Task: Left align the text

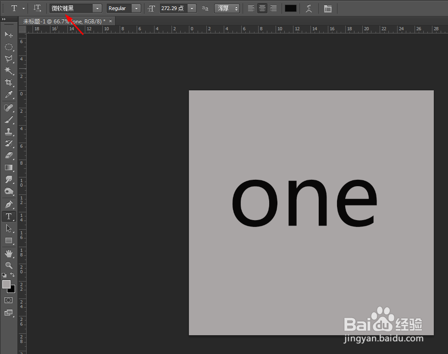Action: pyautogui.click(x=251, y=8)
